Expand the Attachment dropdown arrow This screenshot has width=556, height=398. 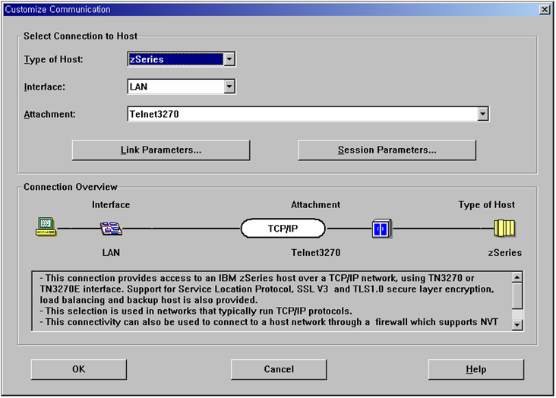tap(482, 114)
